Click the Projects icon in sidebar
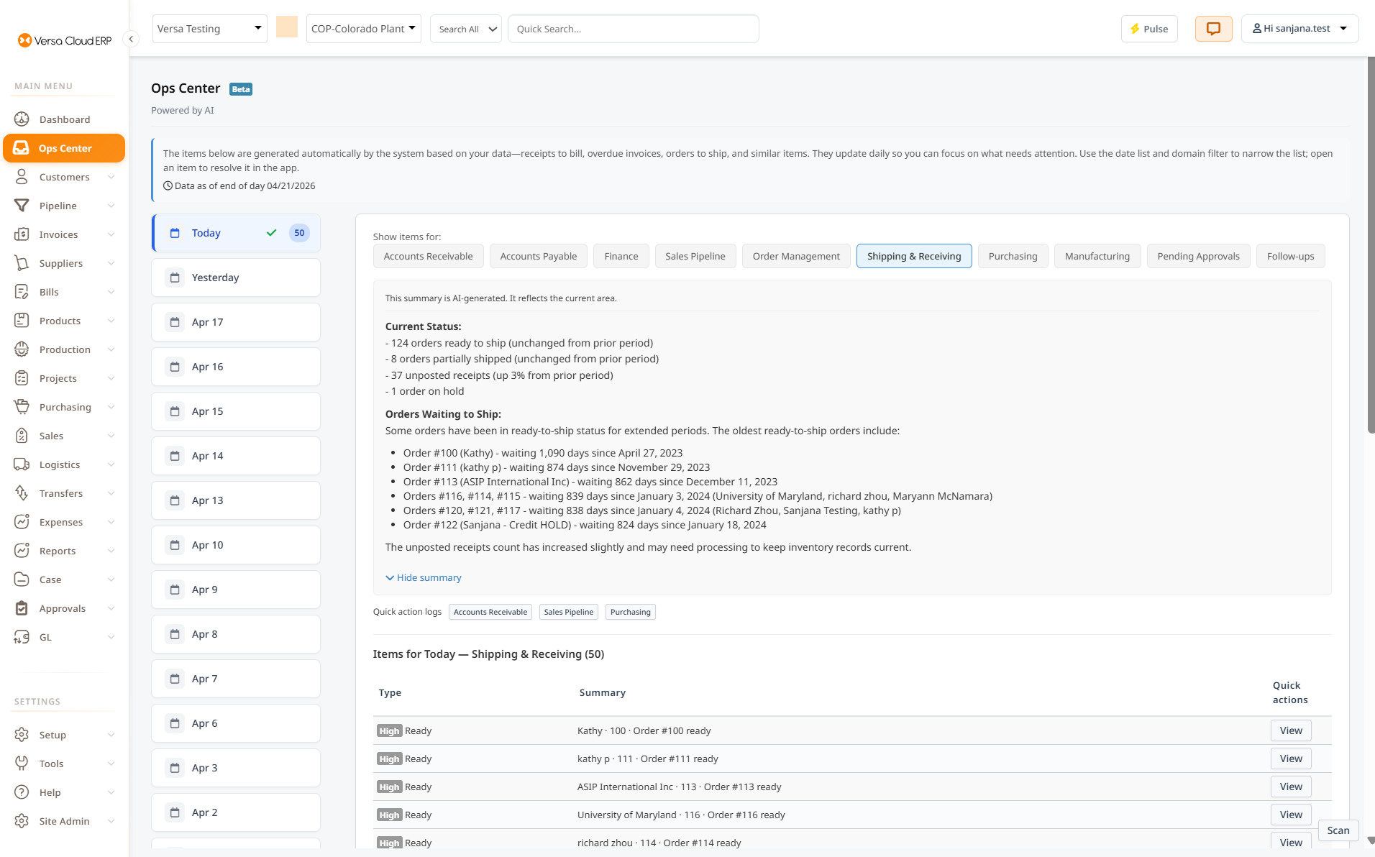This screenshot has height=857, width=1375. (x=22, y=378)
